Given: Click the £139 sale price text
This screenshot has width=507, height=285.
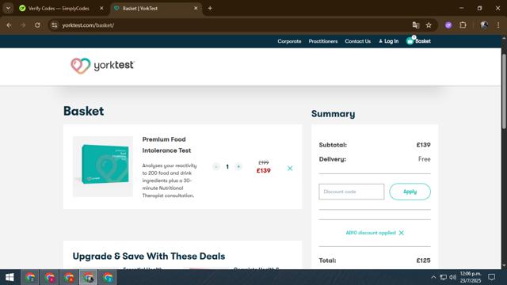Looking at the screenshot, I should [264, 171].
